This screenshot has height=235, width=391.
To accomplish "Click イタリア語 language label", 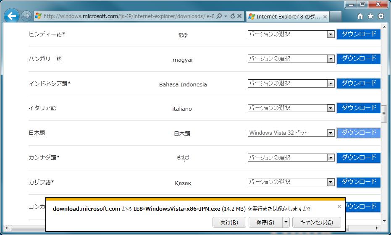I will tap(42, 108).
